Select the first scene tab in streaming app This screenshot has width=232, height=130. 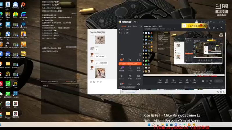click(124, 26)
